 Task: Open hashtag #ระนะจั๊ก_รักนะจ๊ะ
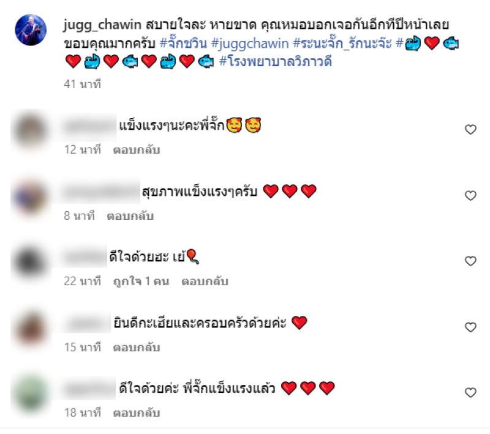click(342, 43)
